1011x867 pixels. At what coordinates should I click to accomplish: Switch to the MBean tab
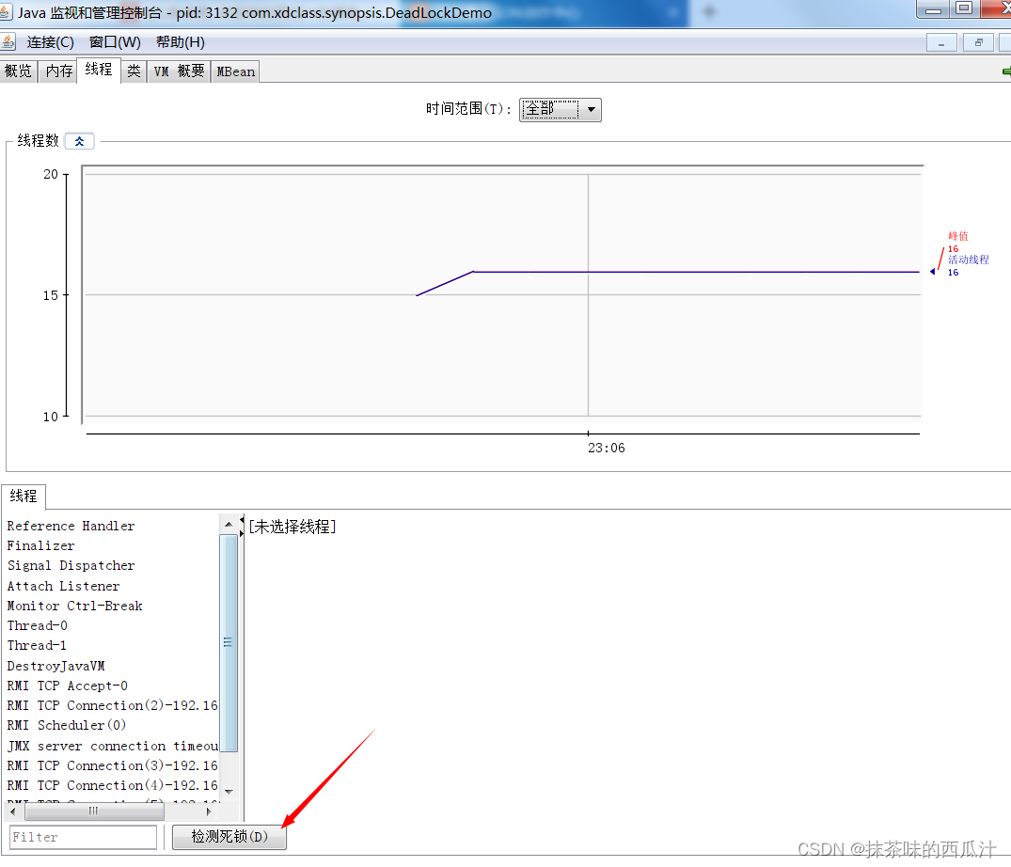tap(235, 71)
